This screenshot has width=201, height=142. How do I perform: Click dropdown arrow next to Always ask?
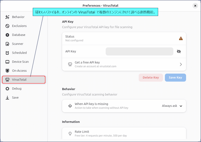point(181,106)
